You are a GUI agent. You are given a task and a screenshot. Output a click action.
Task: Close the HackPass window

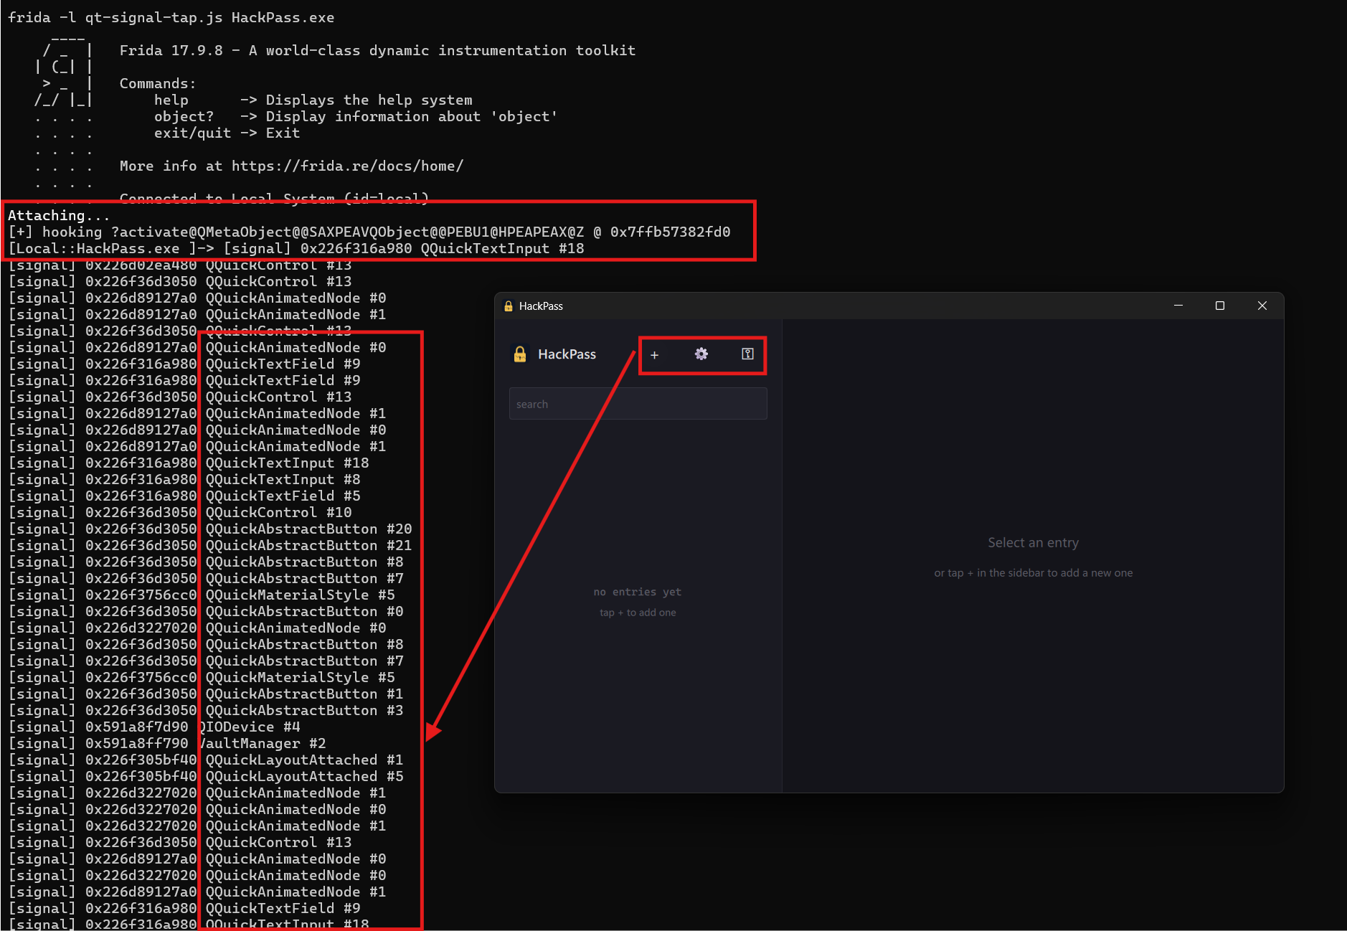(x=1262, y=306)
